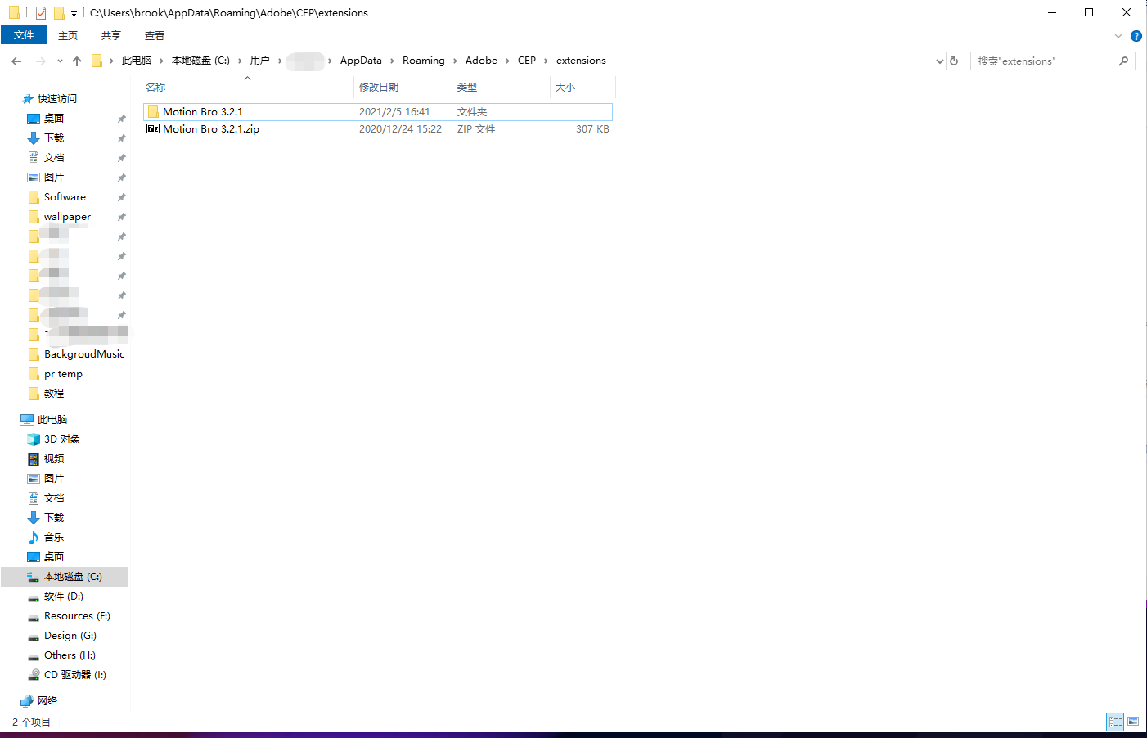Expand the chevron after CEP in breadcrumb
Screen dimensions: 1147x738
point(546,61)
